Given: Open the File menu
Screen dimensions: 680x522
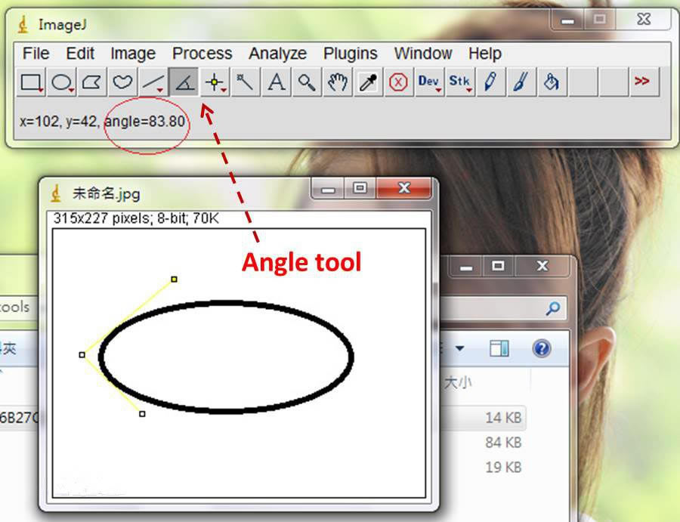Looking at the screenshot, I should coord(36,54).
